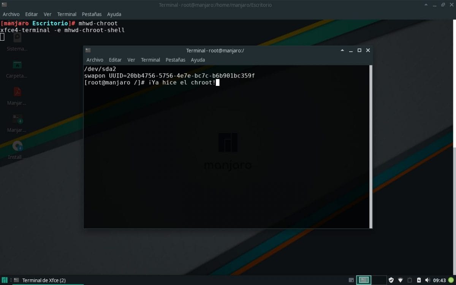Click the clipboard manager tray icon

coord(410,280)
